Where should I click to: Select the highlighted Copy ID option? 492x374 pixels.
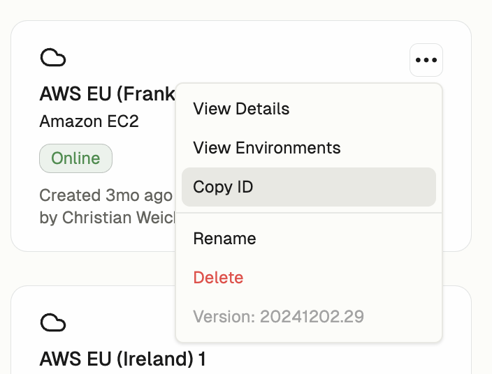(309, 187)
